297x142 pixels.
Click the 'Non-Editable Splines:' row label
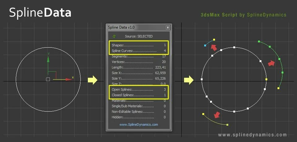click(x=127, y=112)
